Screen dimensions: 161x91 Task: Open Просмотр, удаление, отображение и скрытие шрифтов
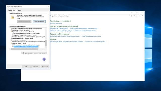pyautogui.click(x=66, y=42)
